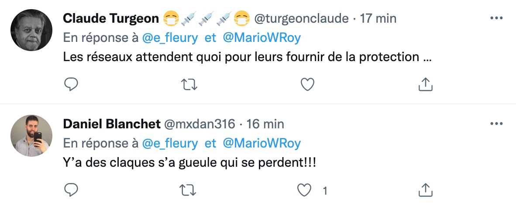Open more options on Daniel Blanchet's tweet
This screenshot has width=516, height=206.
point(496,124)
